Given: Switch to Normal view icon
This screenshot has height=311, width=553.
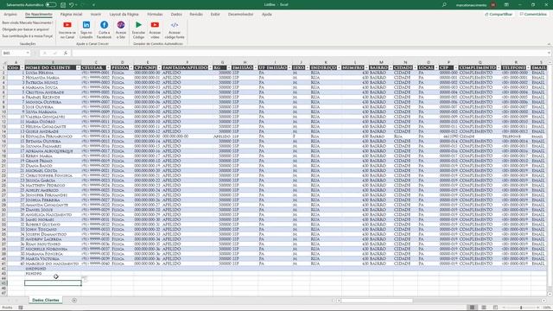Looking at the screenshot, I should 473,308.
